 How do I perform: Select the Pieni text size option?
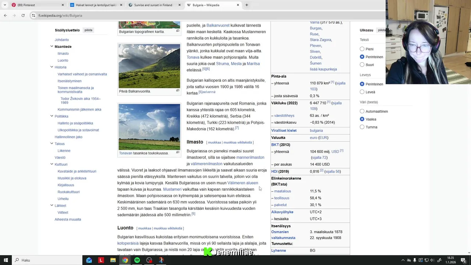[x=362, y=49]
